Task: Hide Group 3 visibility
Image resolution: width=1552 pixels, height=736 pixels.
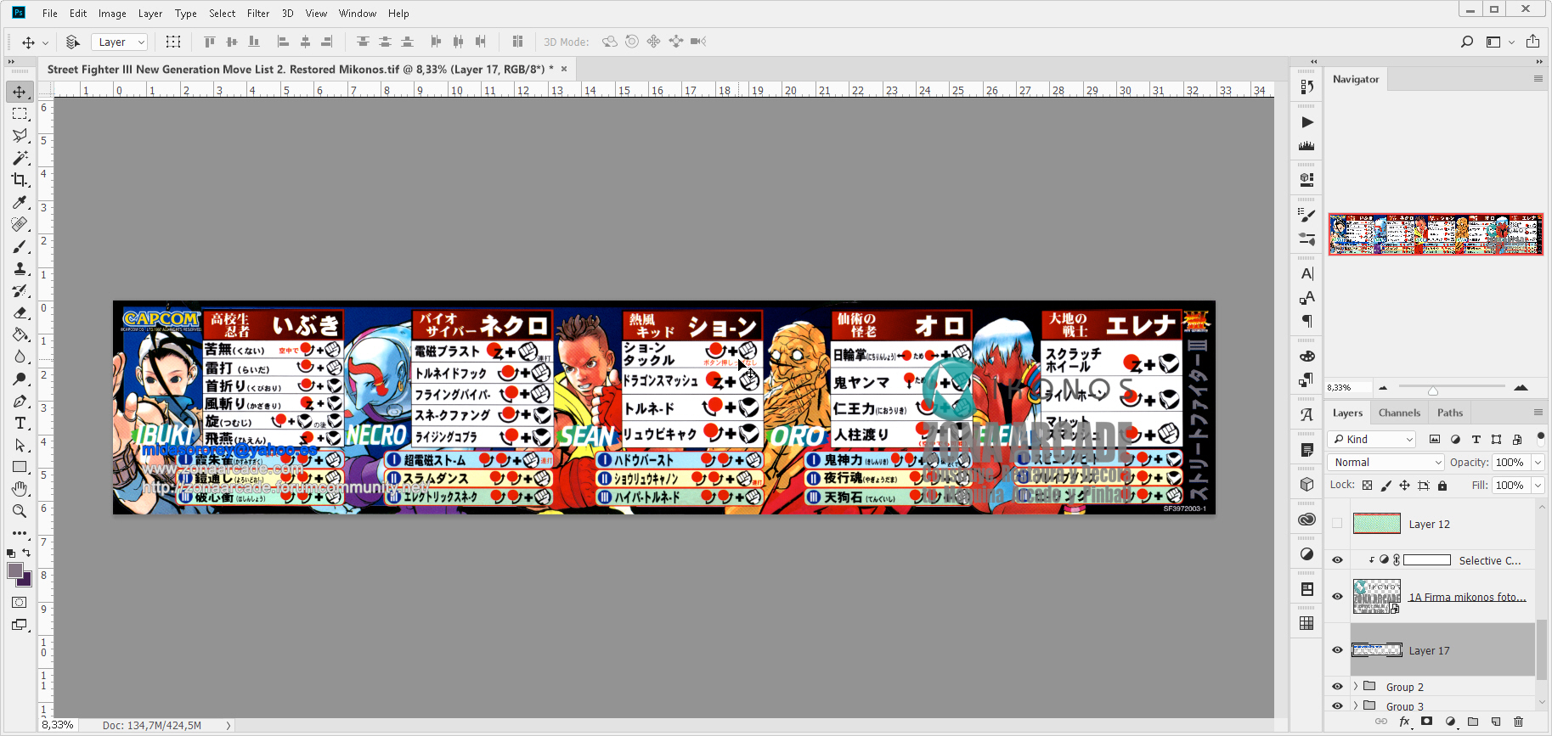Action: coord(1337,706)
